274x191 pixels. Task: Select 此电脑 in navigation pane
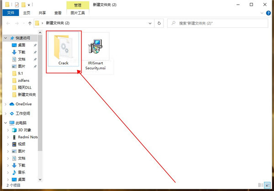pyautogui.click(x=21, y=123)
